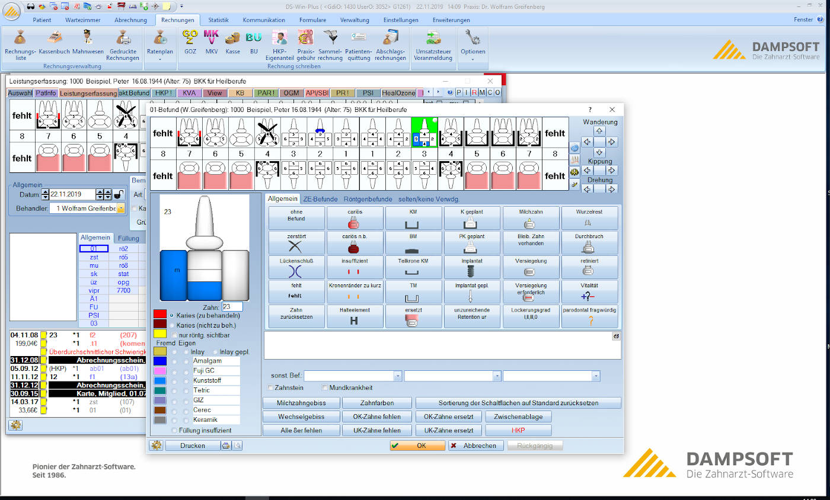
Task: Open Sammelrechnung in the ribbon
Action: click(330, 44)
